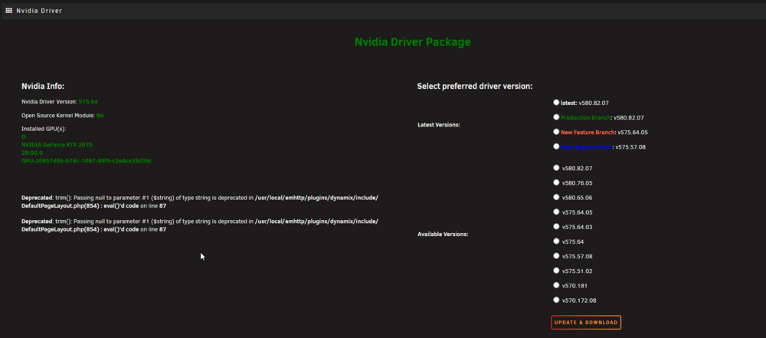
Task: Choose driver version v570.172.08
Action: coord(556,300)
